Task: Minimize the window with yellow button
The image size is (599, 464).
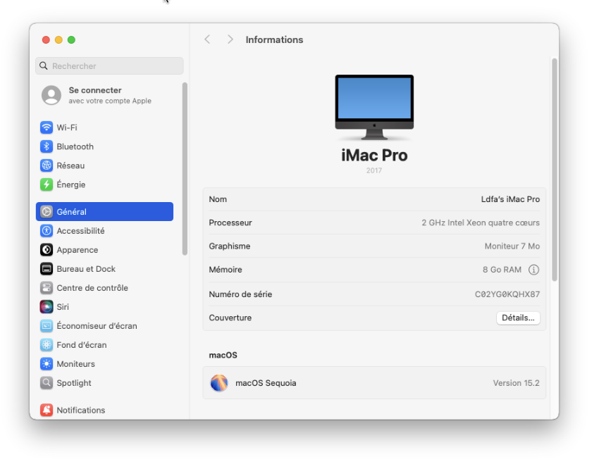Action: coord(58,39)
